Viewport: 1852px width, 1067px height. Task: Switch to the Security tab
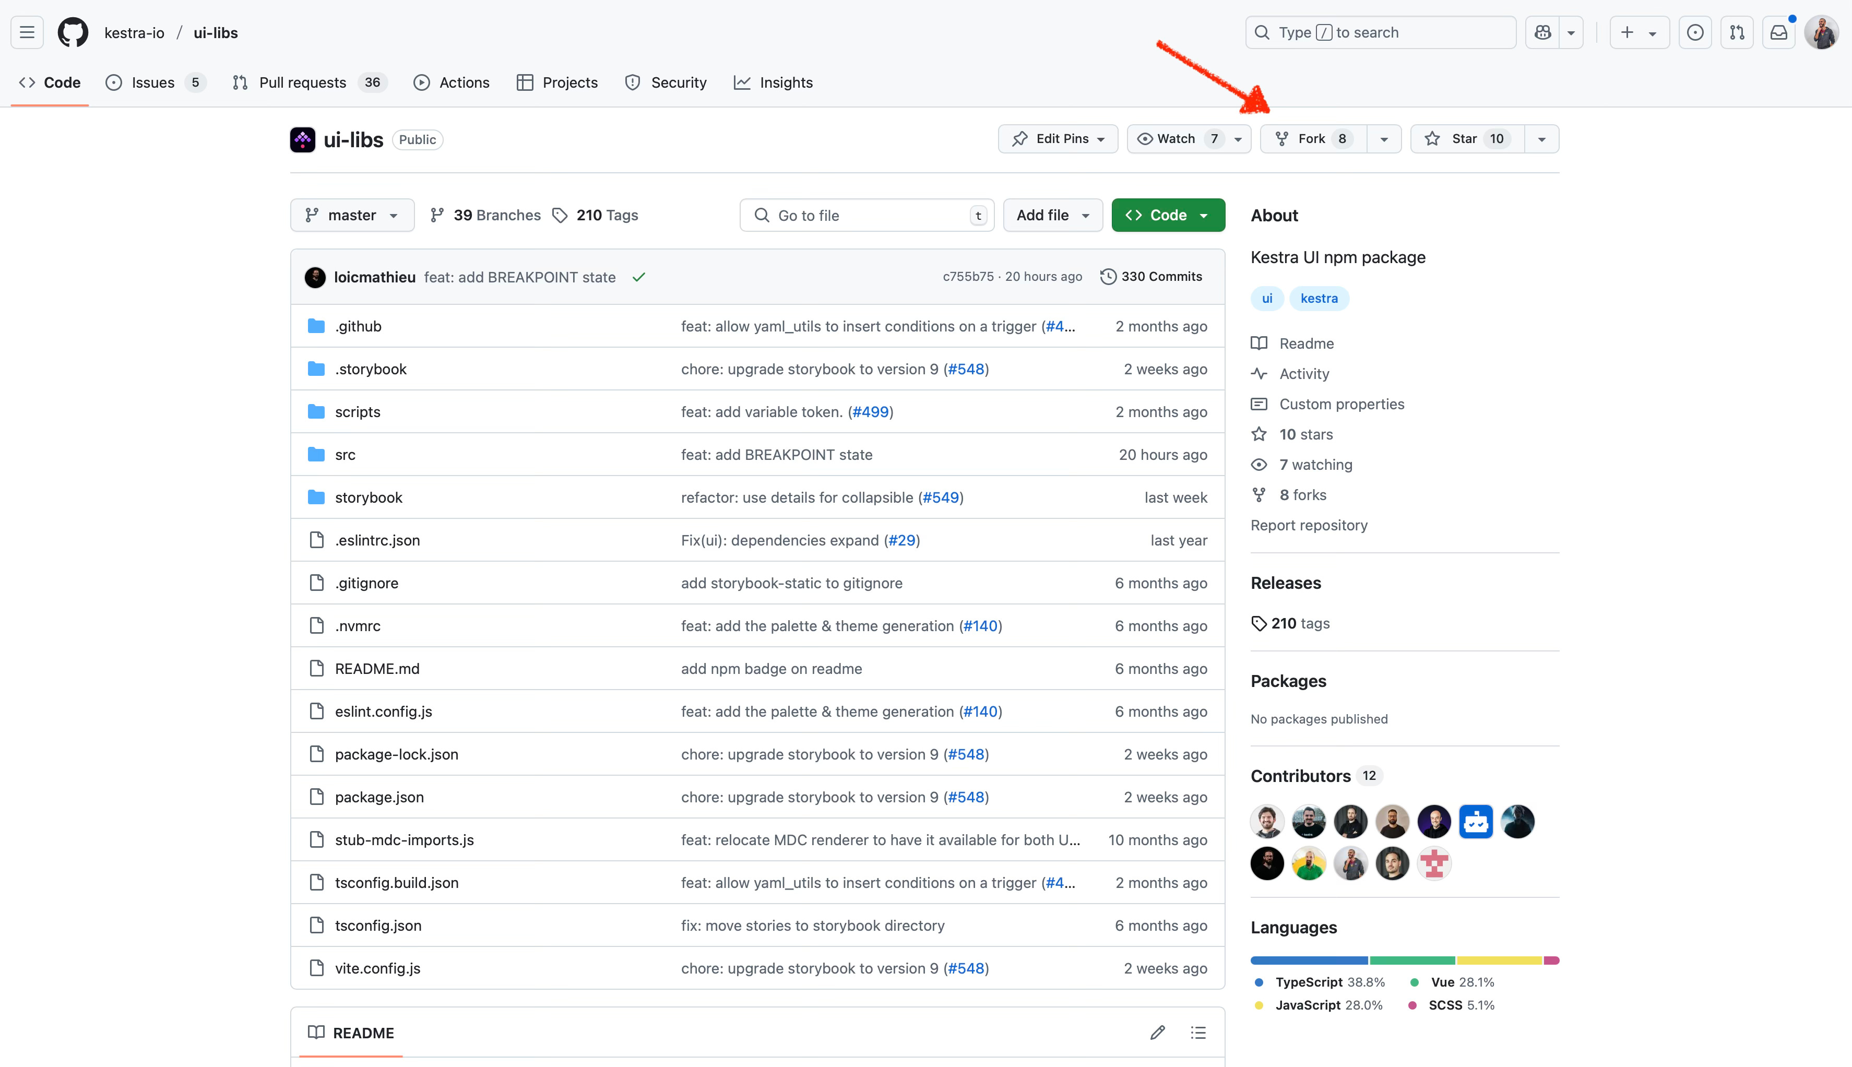click(x=666, y=82)
